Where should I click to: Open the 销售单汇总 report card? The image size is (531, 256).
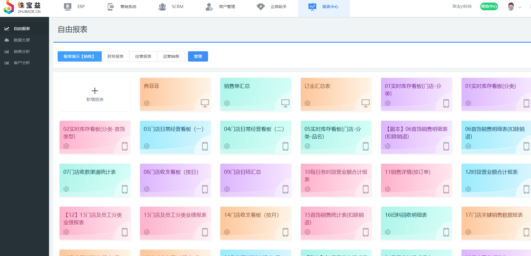[x=256, y=94]
